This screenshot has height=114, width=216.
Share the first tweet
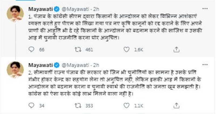176,49
